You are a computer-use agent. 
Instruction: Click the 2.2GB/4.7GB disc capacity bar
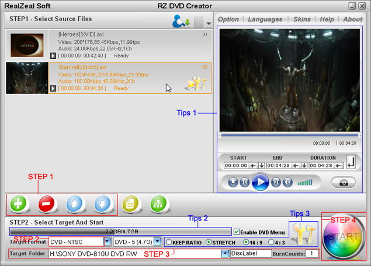tap(120, 232)
